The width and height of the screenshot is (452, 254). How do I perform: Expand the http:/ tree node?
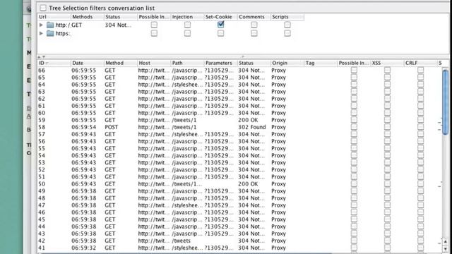[41, 25]
